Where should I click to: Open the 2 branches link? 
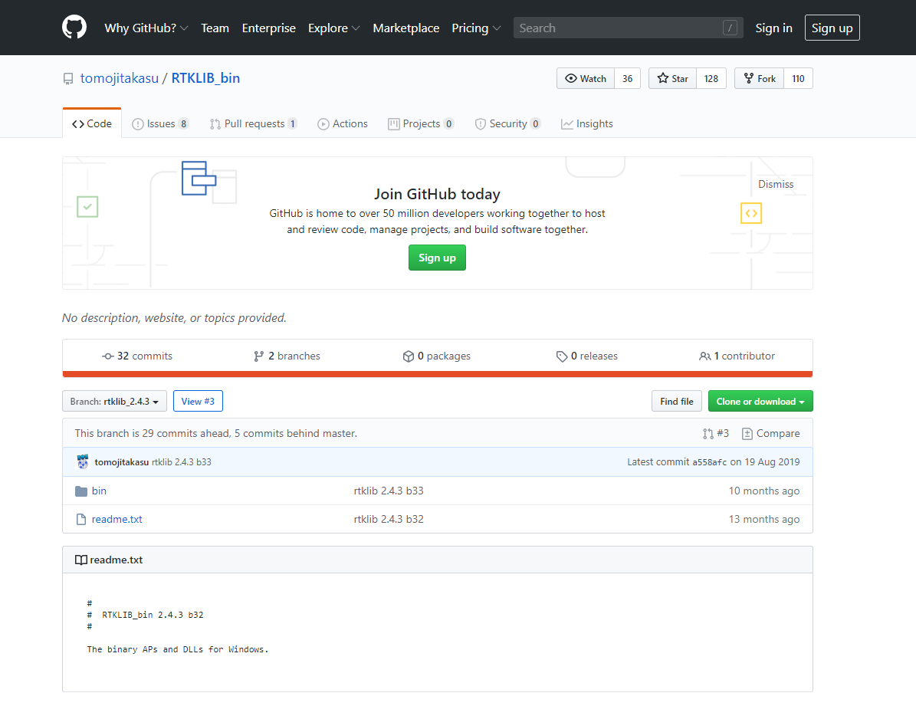[287, 356]
